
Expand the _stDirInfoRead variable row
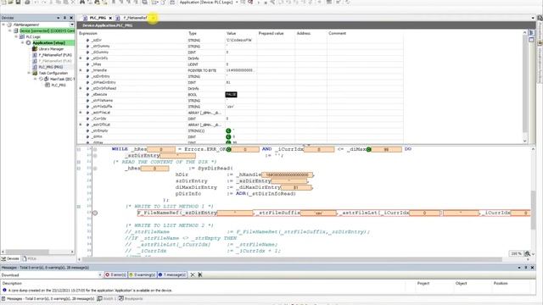pyautogui.click(x=81, y=88)
